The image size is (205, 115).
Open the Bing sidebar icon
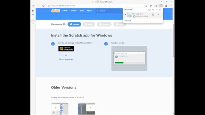[33, 15]
